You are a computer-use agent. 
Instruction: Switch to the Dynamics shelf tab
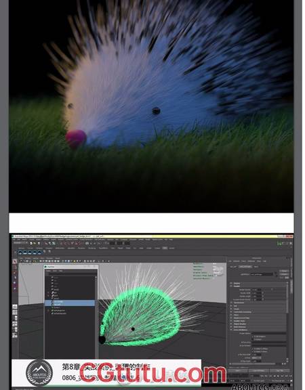pyautogui.click(x=81, y=248)
